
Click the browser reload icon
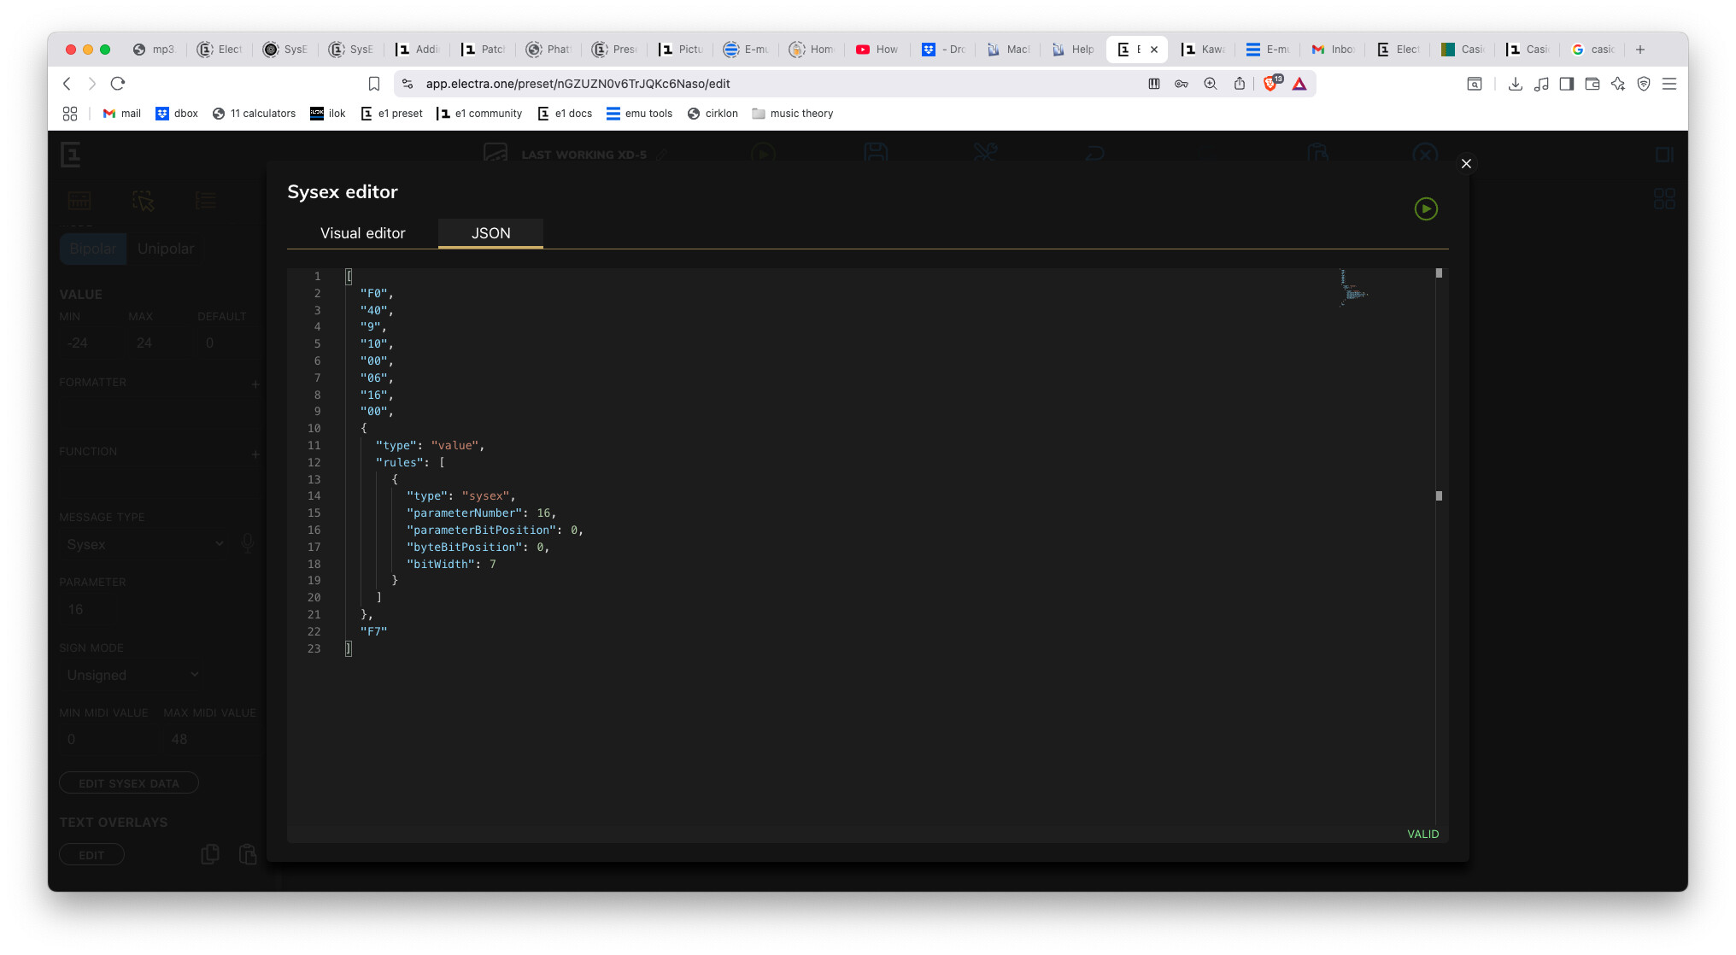point(118,84)
